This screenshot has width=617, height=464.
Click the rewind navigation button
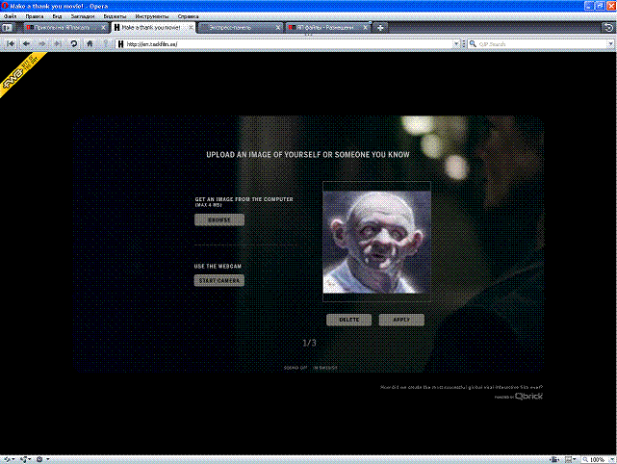[x=11, y=43]
